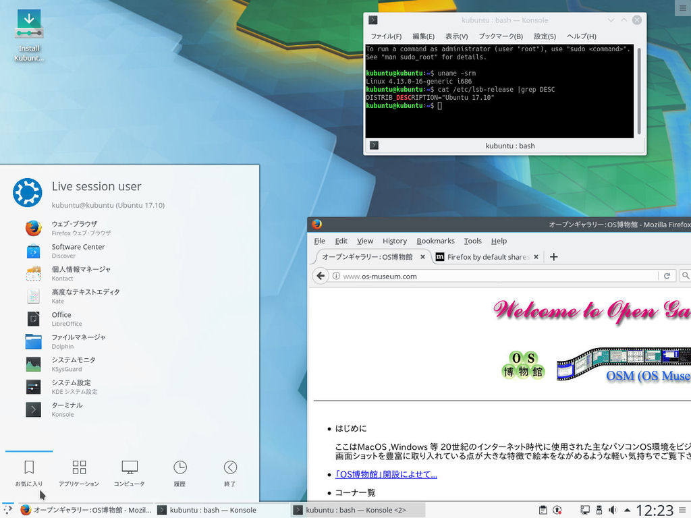The width and height of the screenshot is (691, 518).
Task: Switch to the アプリケーション launcher tab
Action: [79, 473]
